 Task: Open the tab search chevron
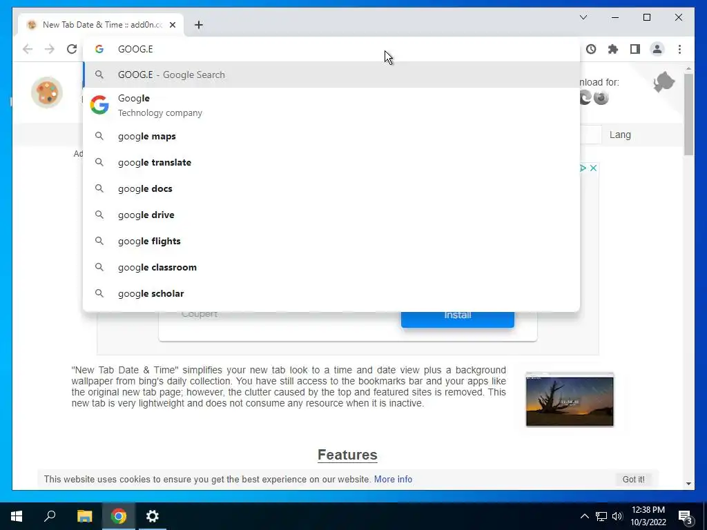[x=583, y=17]
